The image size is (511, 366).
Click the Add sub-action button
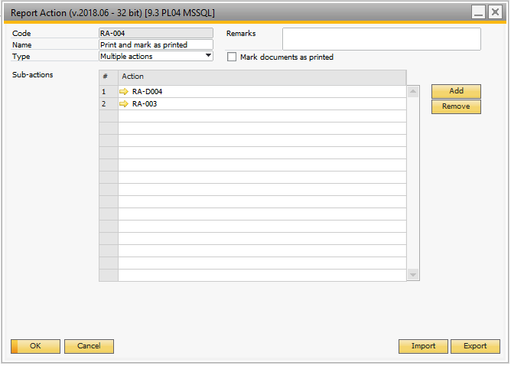click(456, 91)
